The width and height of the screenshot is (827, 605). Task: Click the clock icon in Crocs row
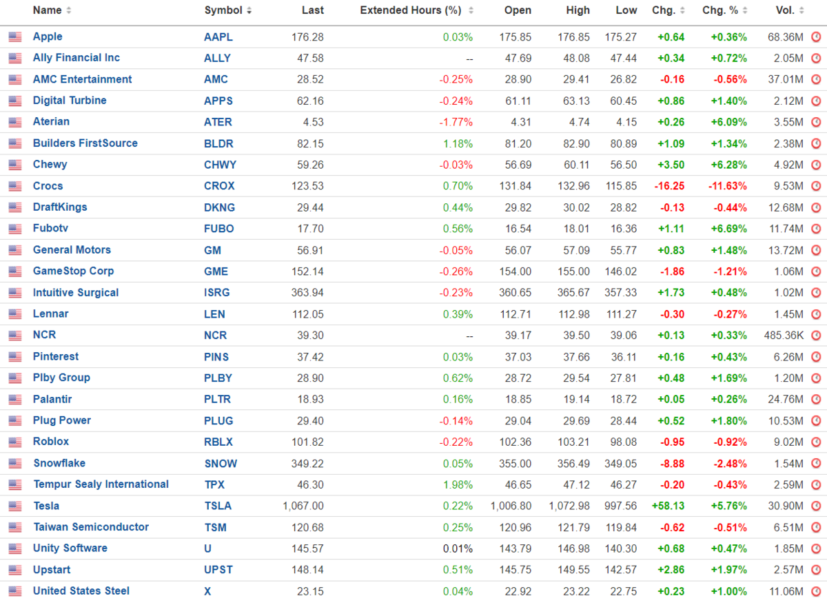pos(816,187)
